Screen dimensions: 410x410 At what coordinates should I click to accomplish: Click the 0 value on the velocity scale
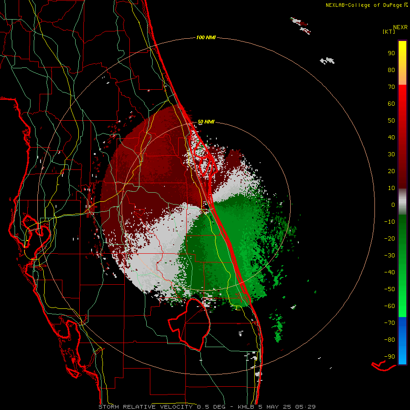click(393, 205)
